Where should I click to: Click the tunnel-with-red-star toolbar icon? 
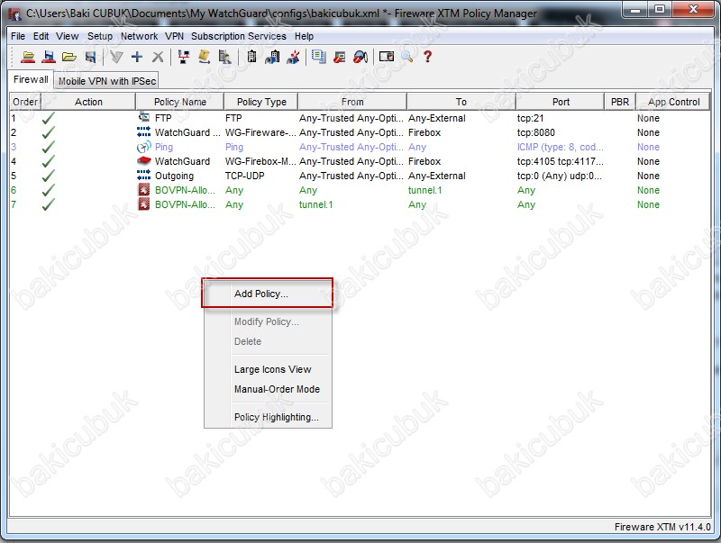pos(293,57)
